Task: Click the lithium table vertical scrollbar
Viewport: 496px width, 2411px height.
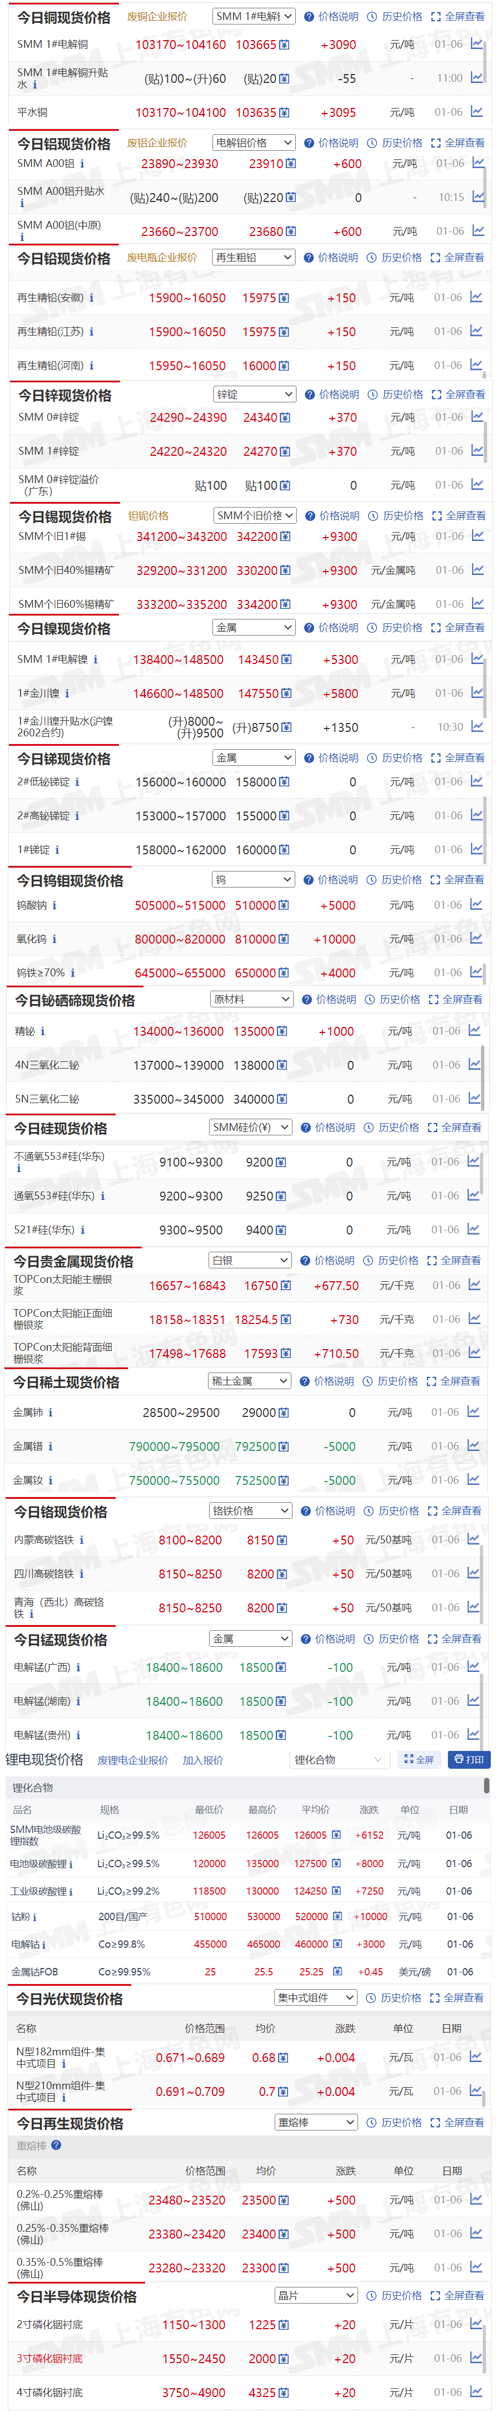Action: 487,1787
